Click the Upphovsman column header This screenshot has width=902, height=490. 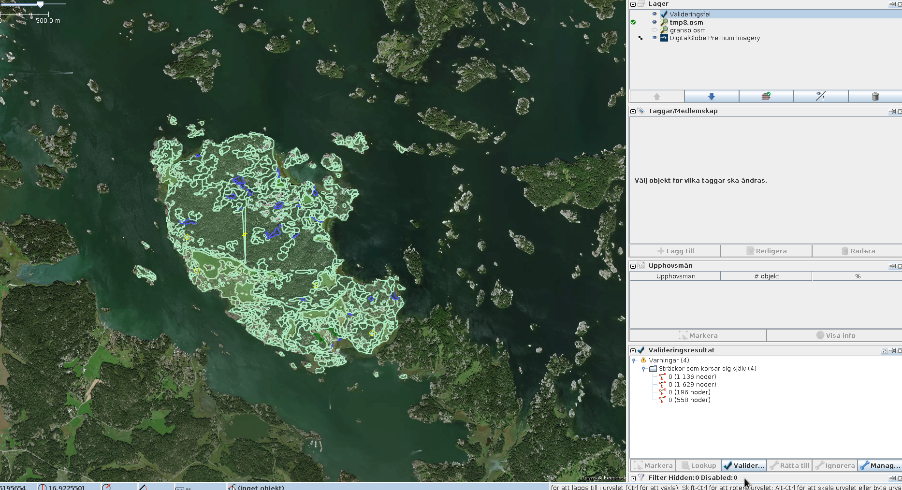[675, 276]
